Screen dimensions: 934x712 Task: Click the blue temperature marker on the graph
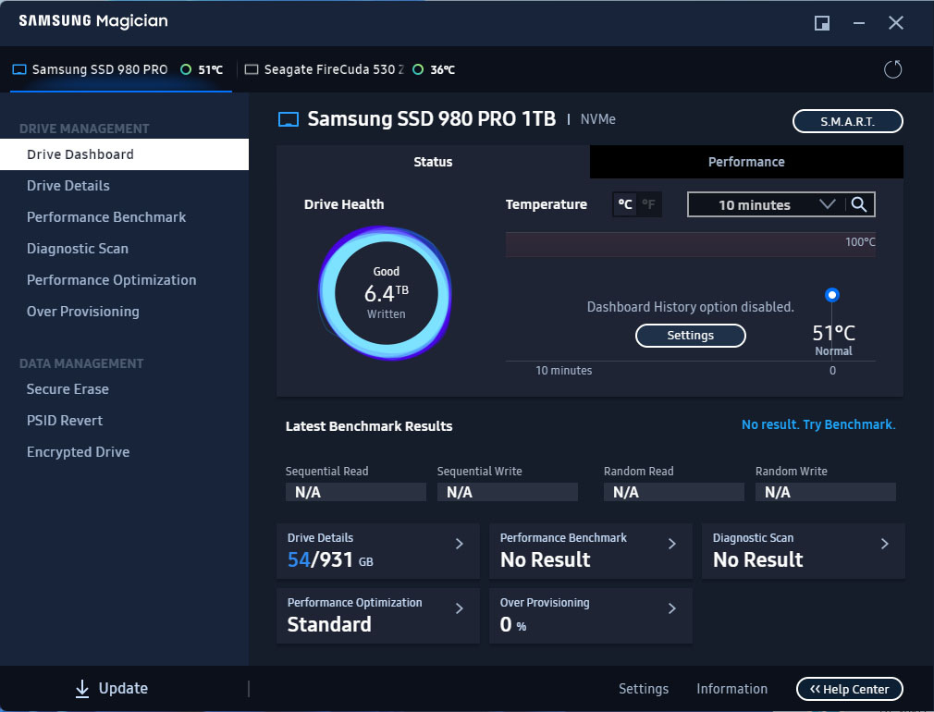click(832, 295)
